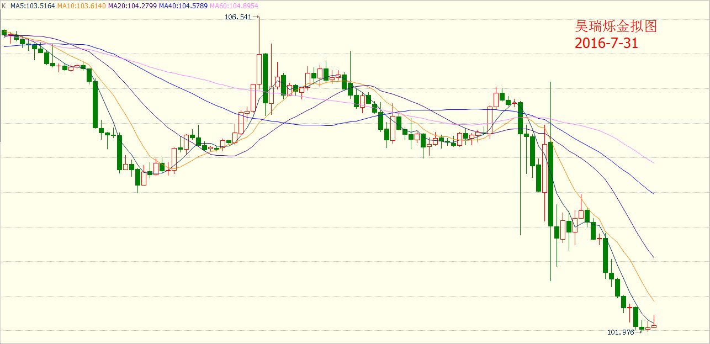Click the red 昊瑞烁金拟图 title text
Screen dimensions: 710x344
point(616,27)
